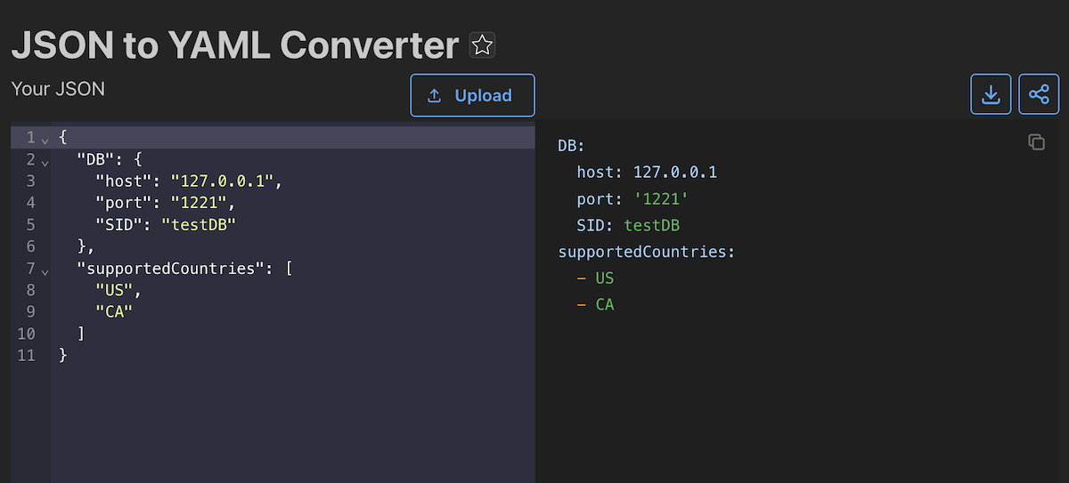
Task: Collapse the root object fold arrow on line 1
Action: tap(45, 139)
